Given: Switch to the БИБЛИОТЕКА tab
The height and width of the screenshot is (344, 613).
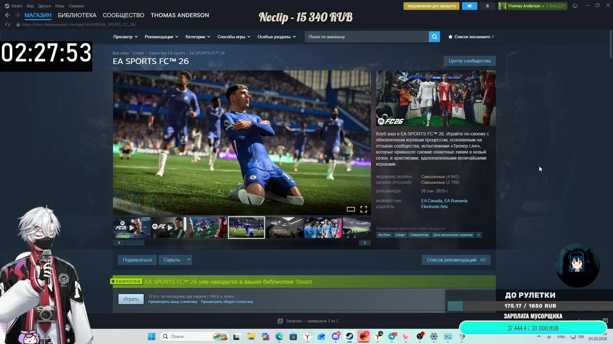Looking at the screenshot, I should (77, 15).
